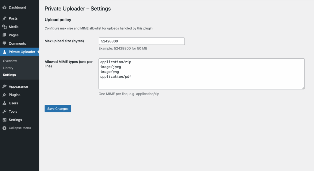The height and width of the screenshot is (171, 314).
Task: Click the Max upload size input field
Action: point(142,41)
